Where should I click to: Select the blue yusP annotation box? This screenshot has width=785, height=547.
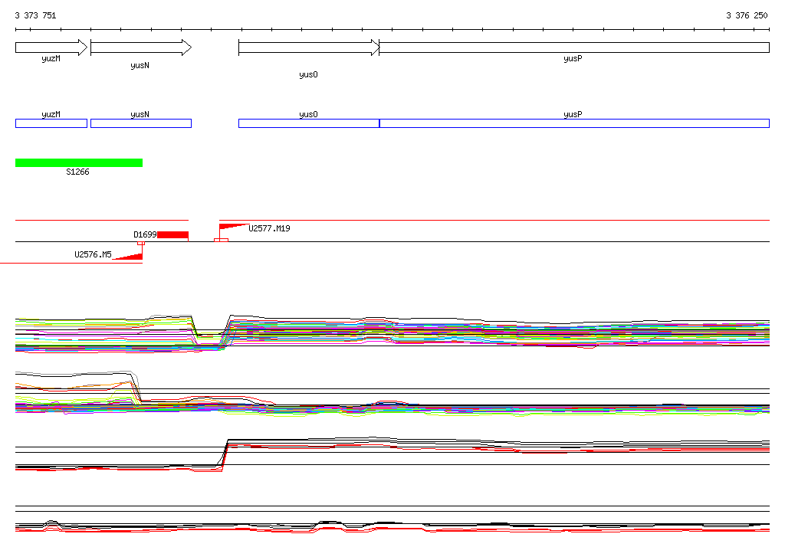point(574,123)
